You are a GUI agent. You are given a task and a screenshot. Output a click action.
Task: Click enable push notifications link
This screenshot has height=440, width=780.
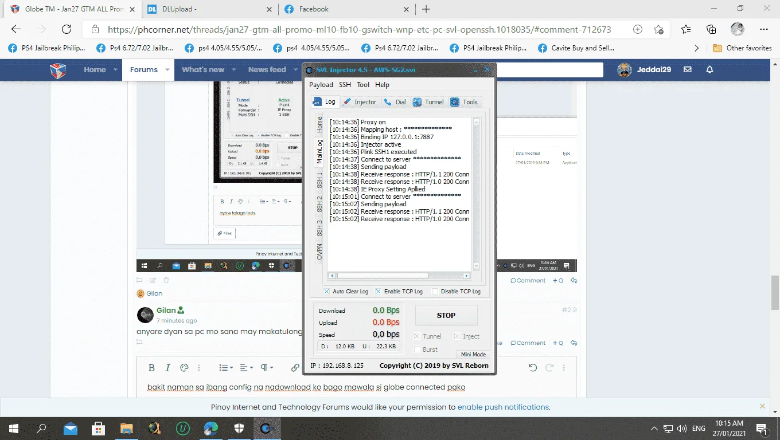tap(503, 407)
